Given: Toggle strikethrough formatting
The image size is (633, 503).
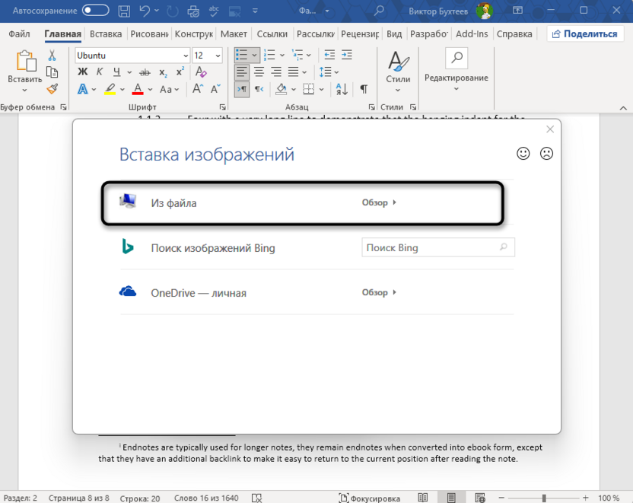Looking at the screenshot, I should tap(145, 72).
